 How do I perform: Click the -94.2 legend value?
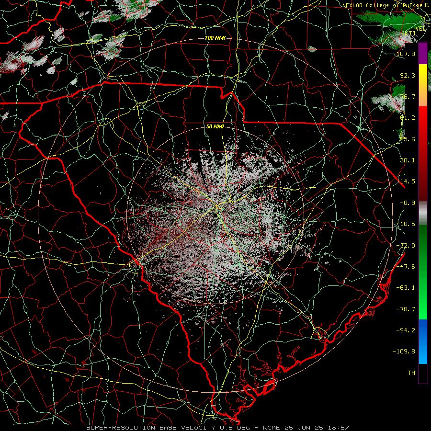coord(406,330)
